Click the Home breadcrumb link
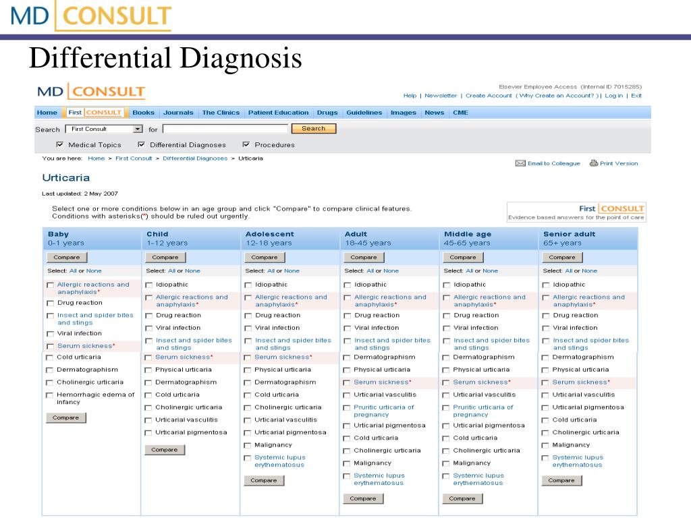This screenshot has height=518, width=691. click(x=96, y=159)
